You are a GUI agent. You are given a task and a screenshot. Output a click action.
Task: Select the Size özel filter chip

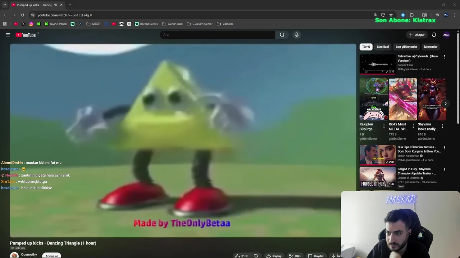click(383, 47)
